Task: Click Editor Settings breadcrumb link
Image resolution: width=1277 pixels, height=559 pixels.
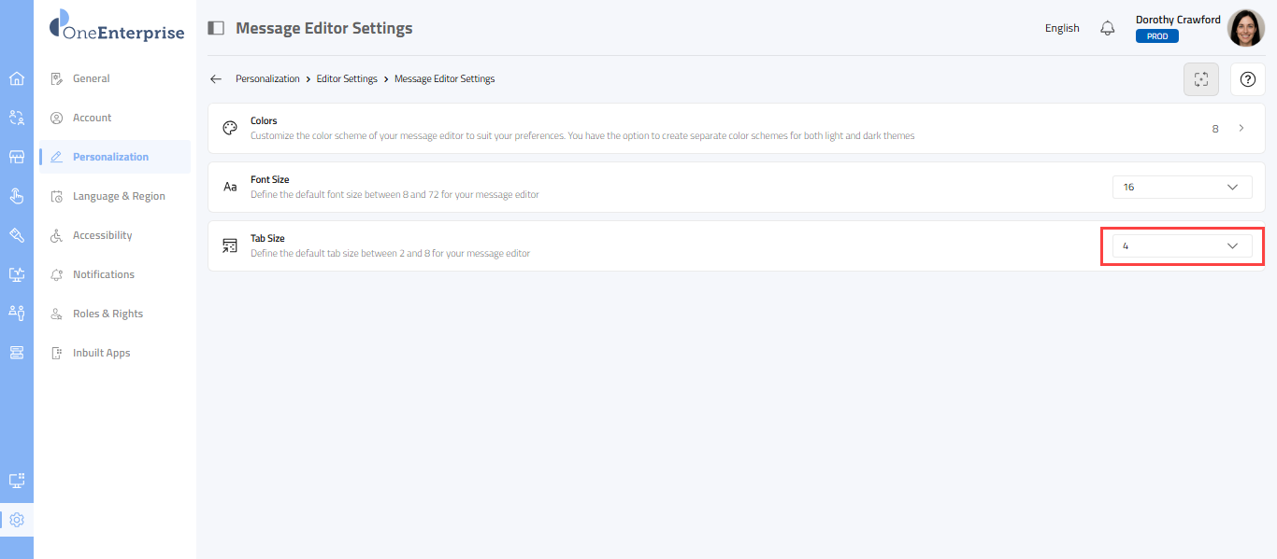Action: tap(347, 79)
